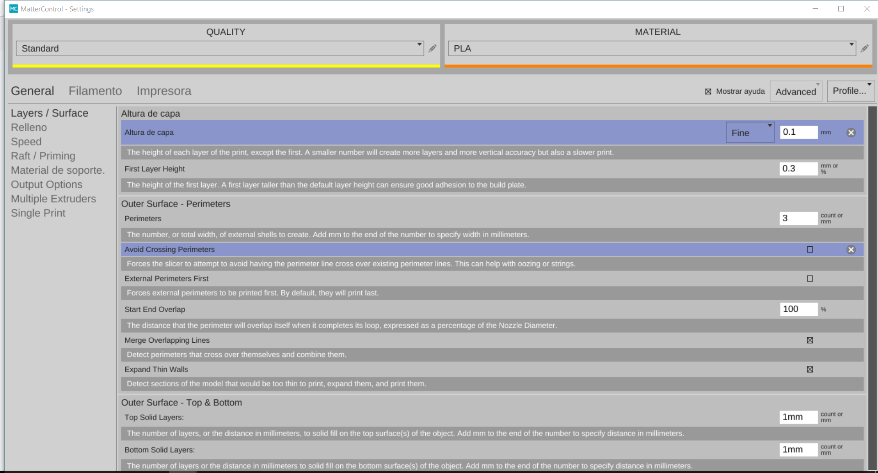Switch to the Filamento tab
Viewport: 878px width, 473px height.
(x=95, y=91)
